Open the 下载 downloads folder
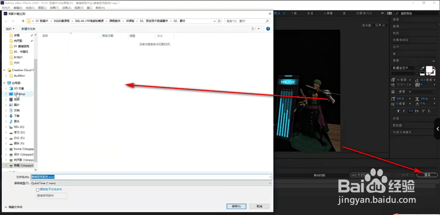440x215 pixels. [x=17, y=116]
